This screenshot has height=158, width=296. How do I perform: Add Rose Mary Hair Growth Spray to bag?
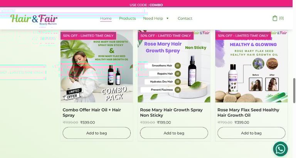(174, 133)
